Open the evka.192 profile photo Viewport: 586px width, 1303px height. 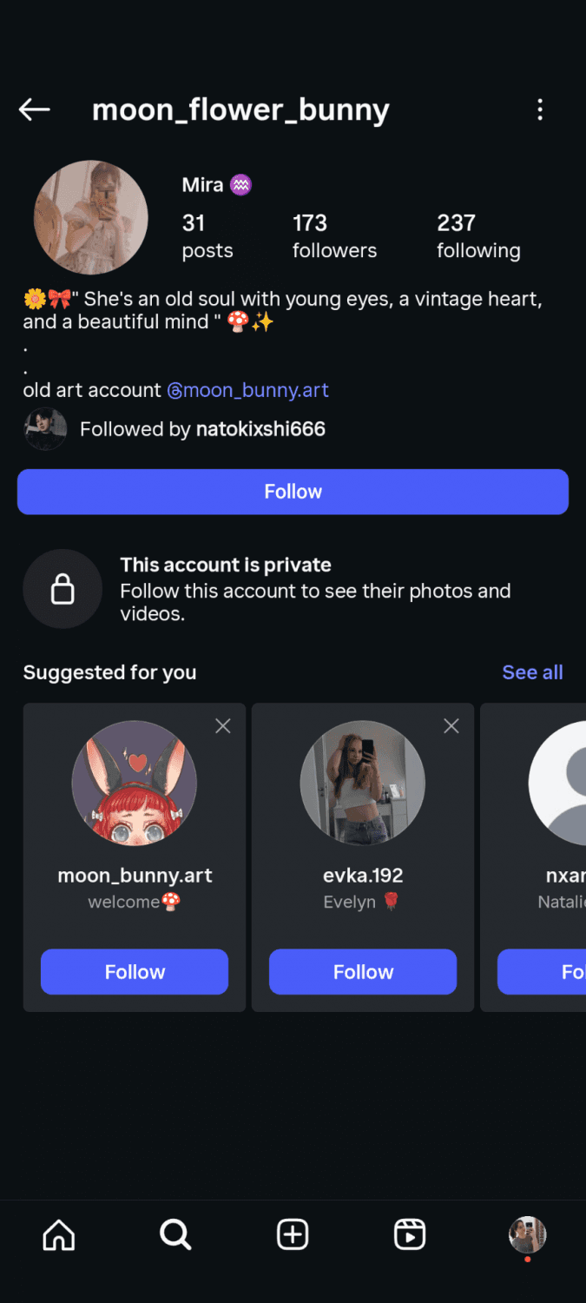(x=363, y=783)
